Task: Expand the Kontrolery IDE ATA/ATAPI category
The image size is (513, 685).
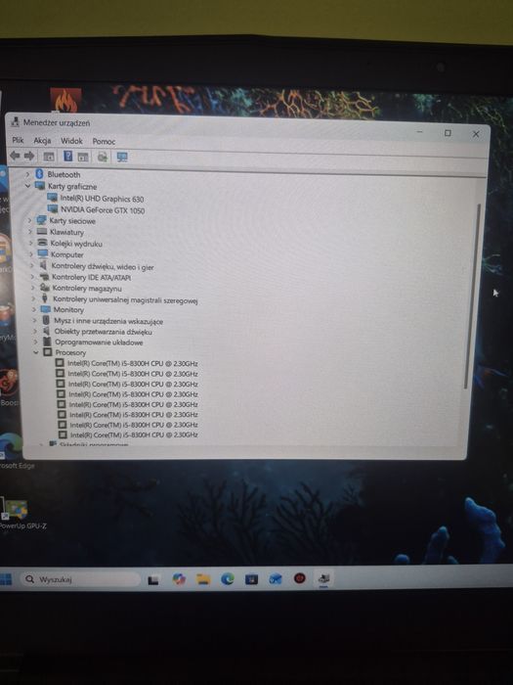Action: (32, 277)
